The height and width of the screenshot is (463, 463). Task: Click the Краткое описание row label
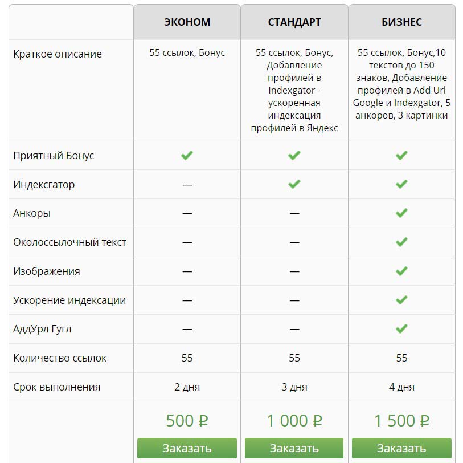point(58,54)
